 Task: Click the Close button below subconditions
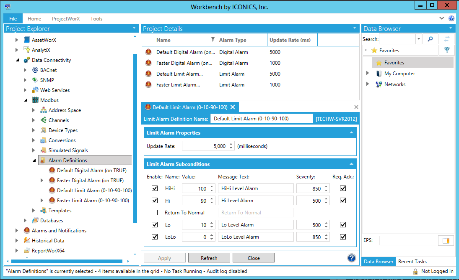253,258
